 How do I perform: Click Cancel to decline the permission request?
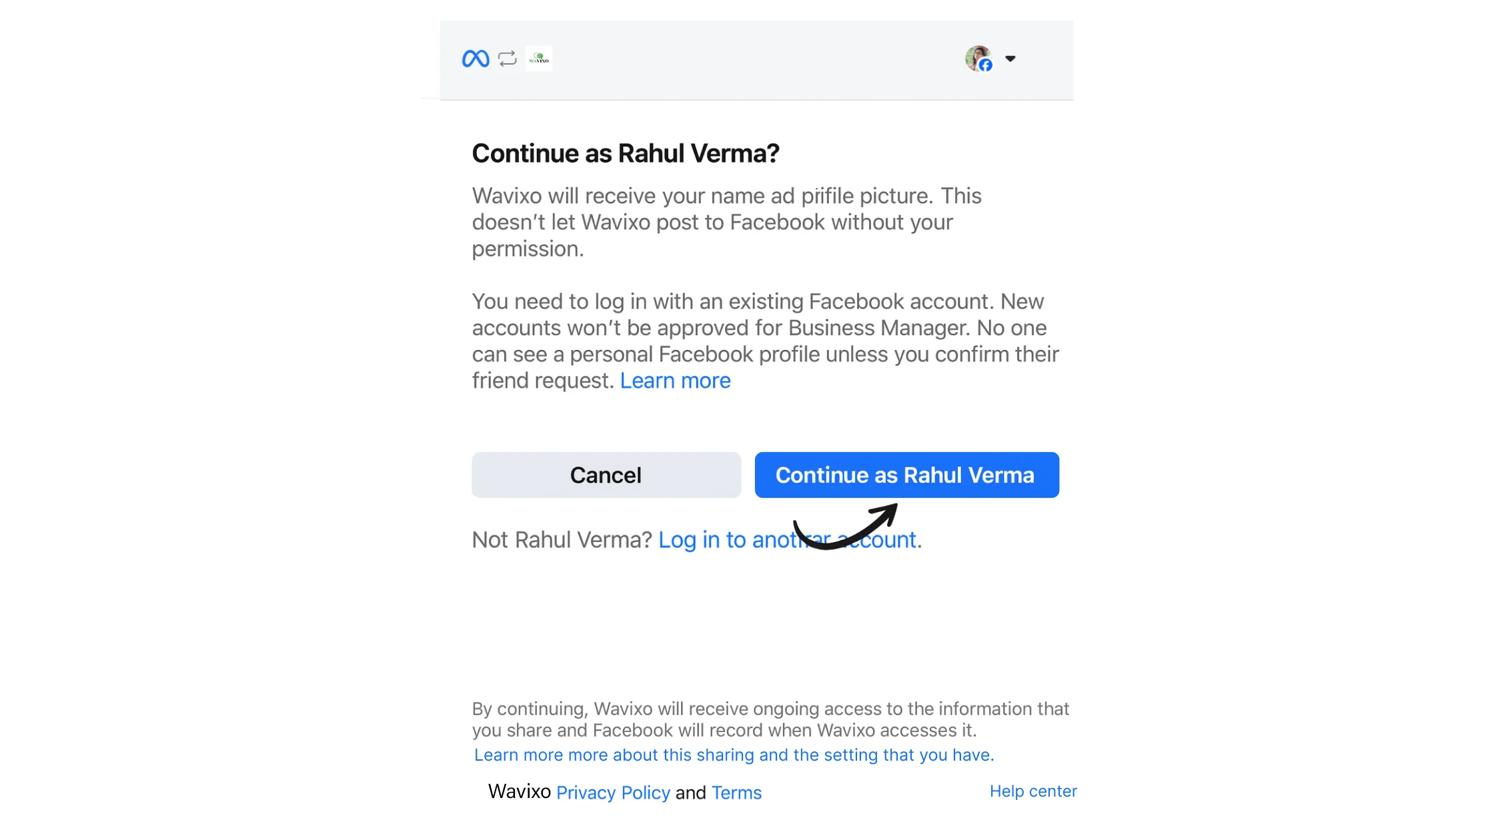(606, 475)
